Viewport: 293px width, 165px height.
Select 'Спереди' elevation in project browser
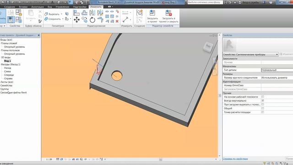click(9, 75)
